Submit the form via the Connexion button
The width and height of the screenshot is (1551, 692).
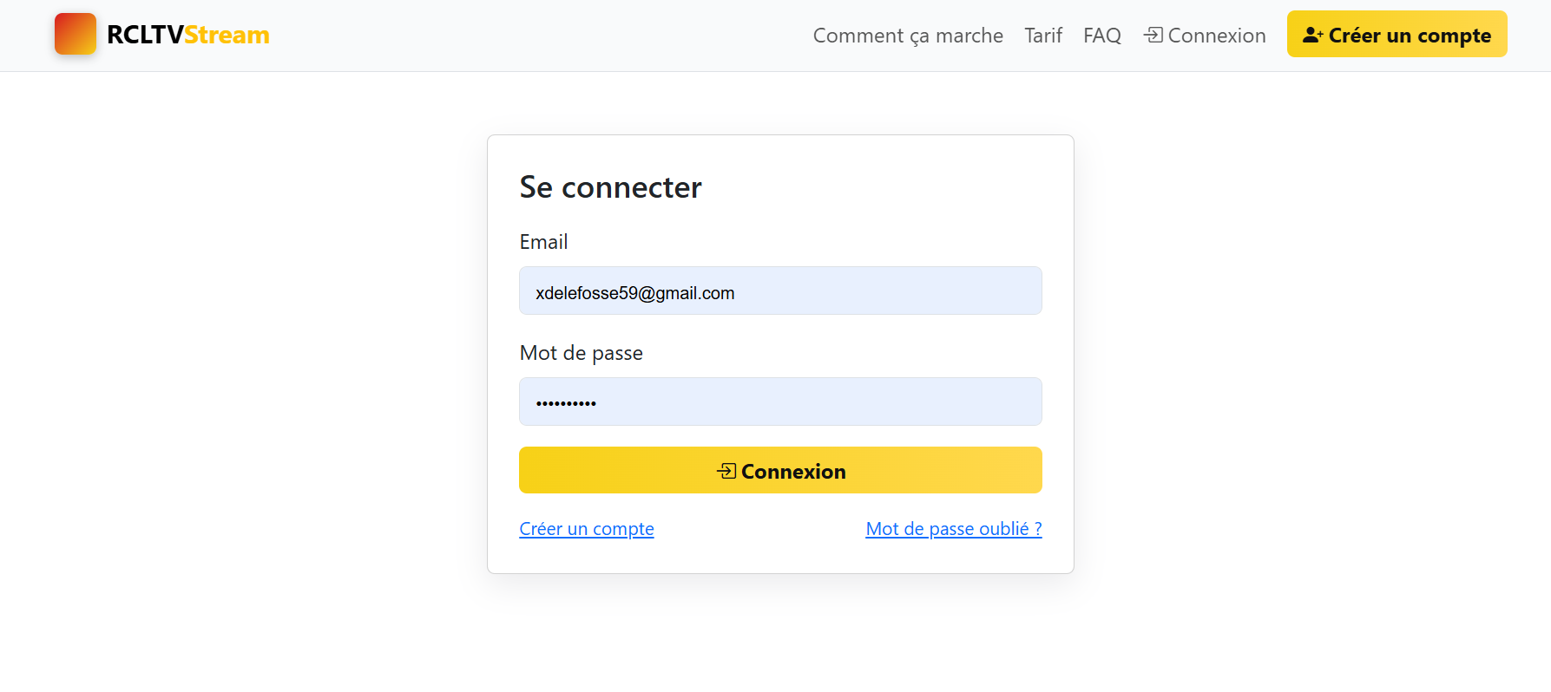point(780,470)
